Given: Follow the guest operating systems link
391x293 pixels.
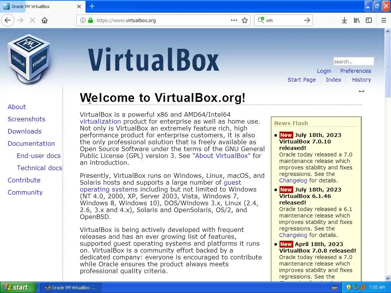Looking at the screenshot, I should coord(161,186).
